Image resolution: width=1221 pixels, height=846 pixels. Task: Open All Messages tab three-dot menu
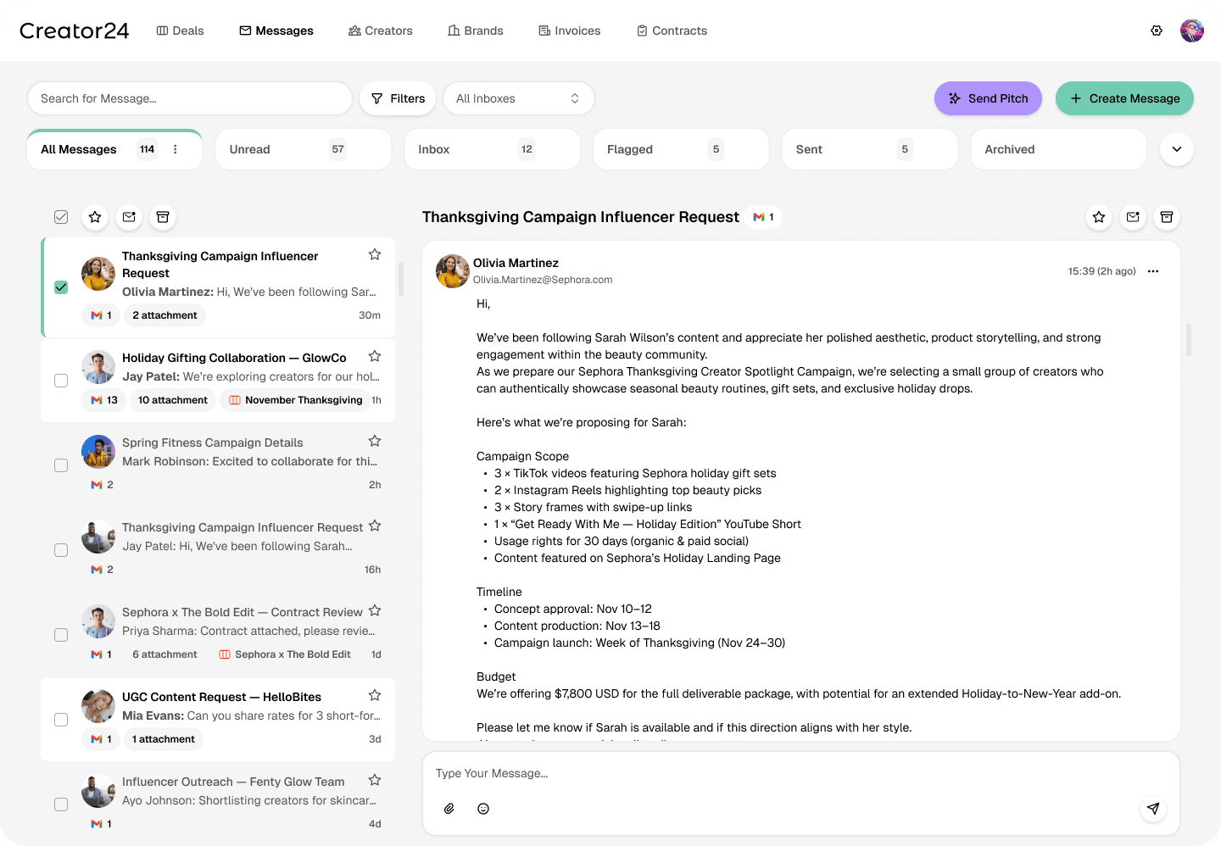176,149
